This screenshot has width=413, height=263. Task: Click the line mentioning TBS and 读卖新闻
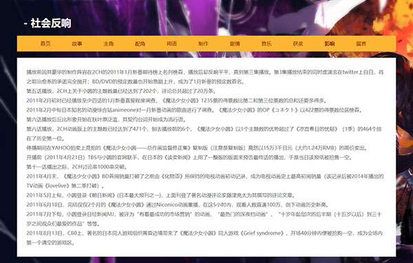point(189,158)
